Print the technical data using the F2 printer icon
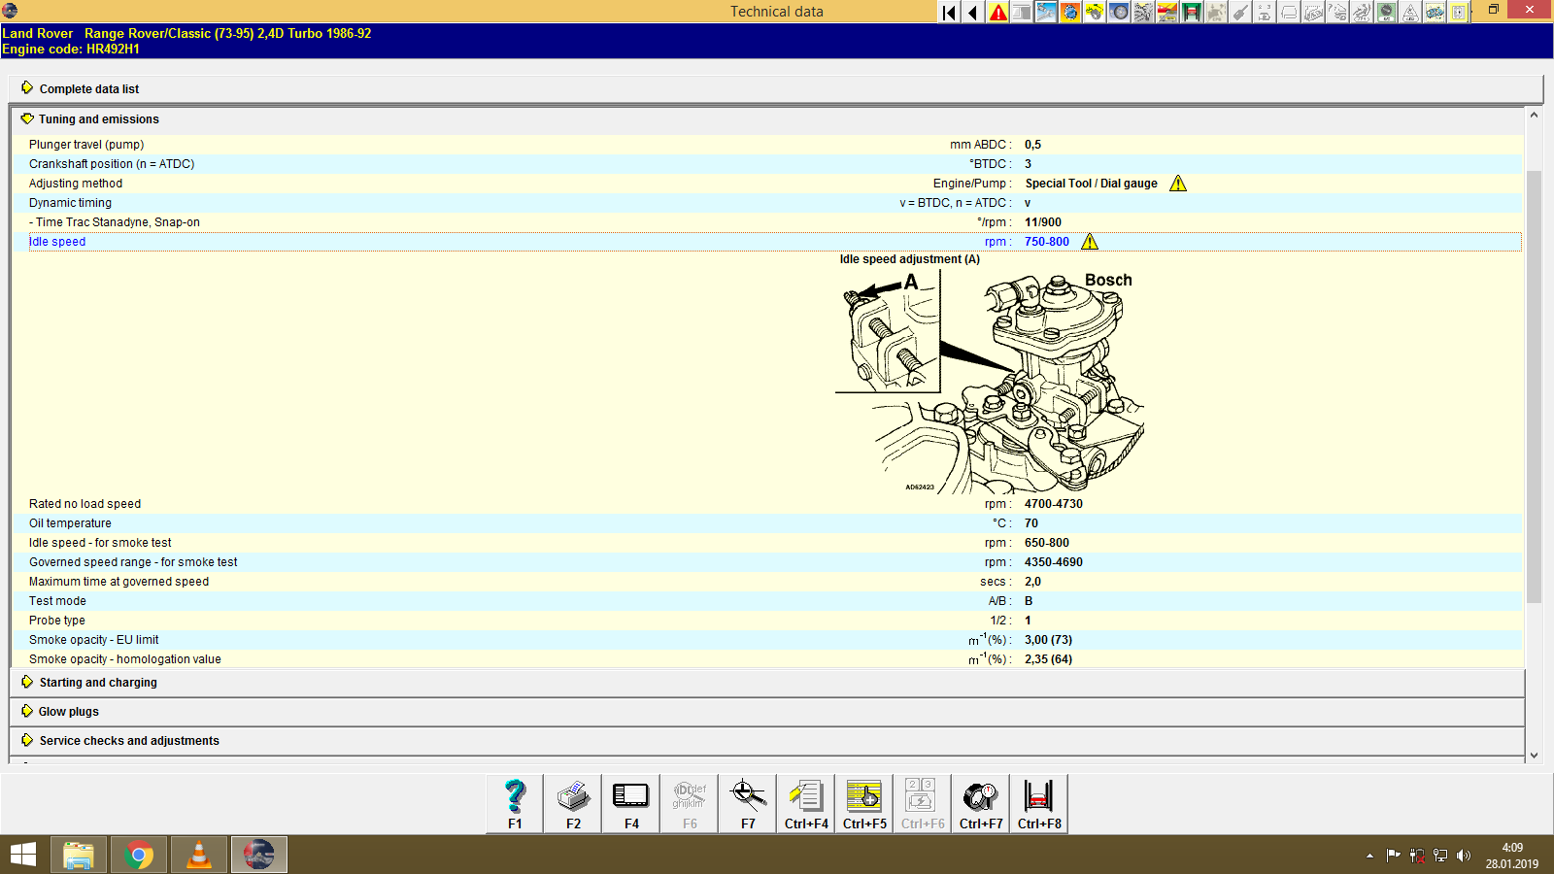The image size is (1554, 874). [x=572, y=803]
